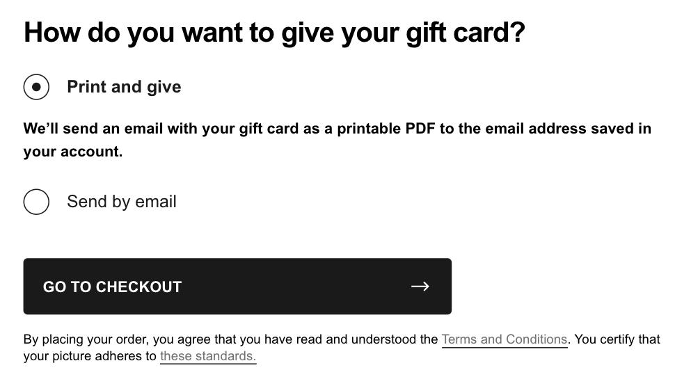Click the word 'How' in the heading
The image size is (691, 386).
50,33
